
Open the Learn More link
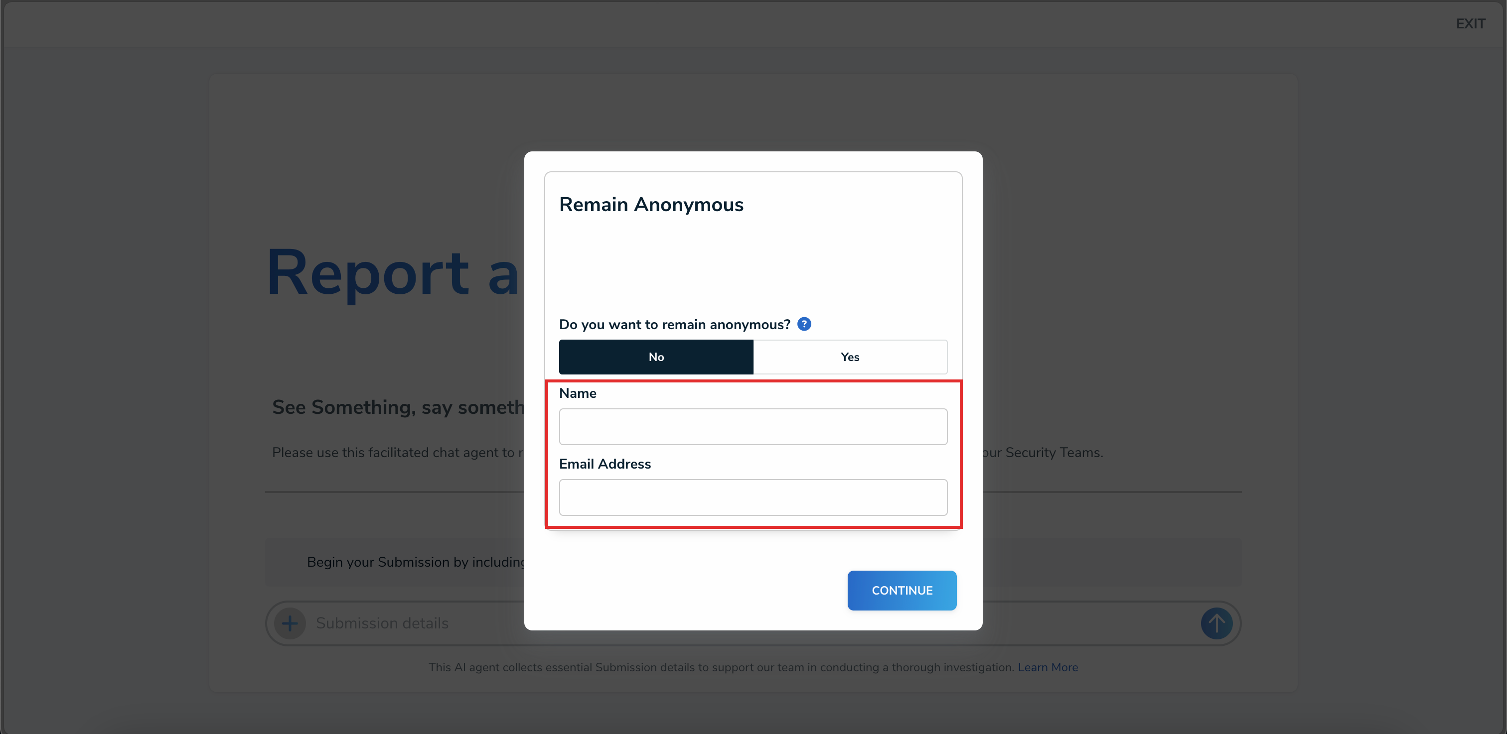pos(1048,667)
